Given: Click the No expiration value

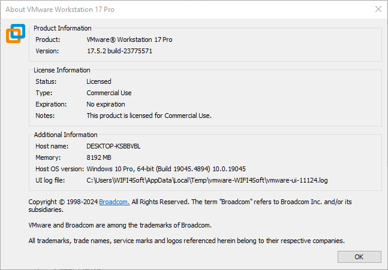Looking at the screenshot, I should pyautogui.click(x=106, y=104).
